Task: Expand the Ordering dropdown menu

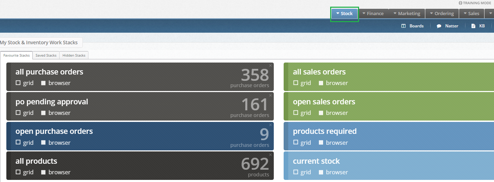Action: [442, 13]
